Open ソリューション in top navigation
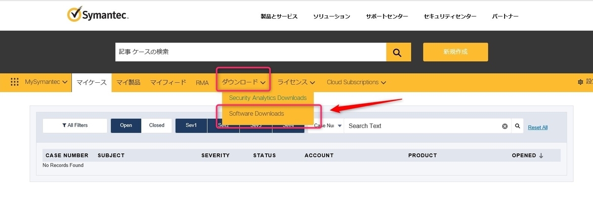Viewport: 593px width, 201px height. [332, 16]
